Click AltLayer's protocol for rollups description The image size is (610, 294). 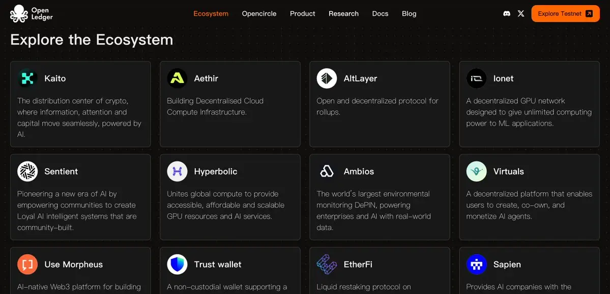(377, 106)
